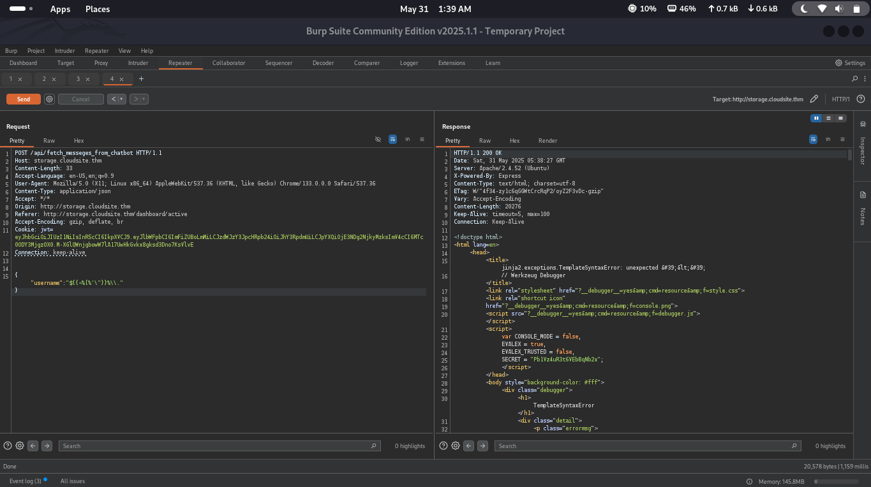Screen dimensions: 871x487
Task: Open the Apps menu in top bar
Action: coord(60,9)
